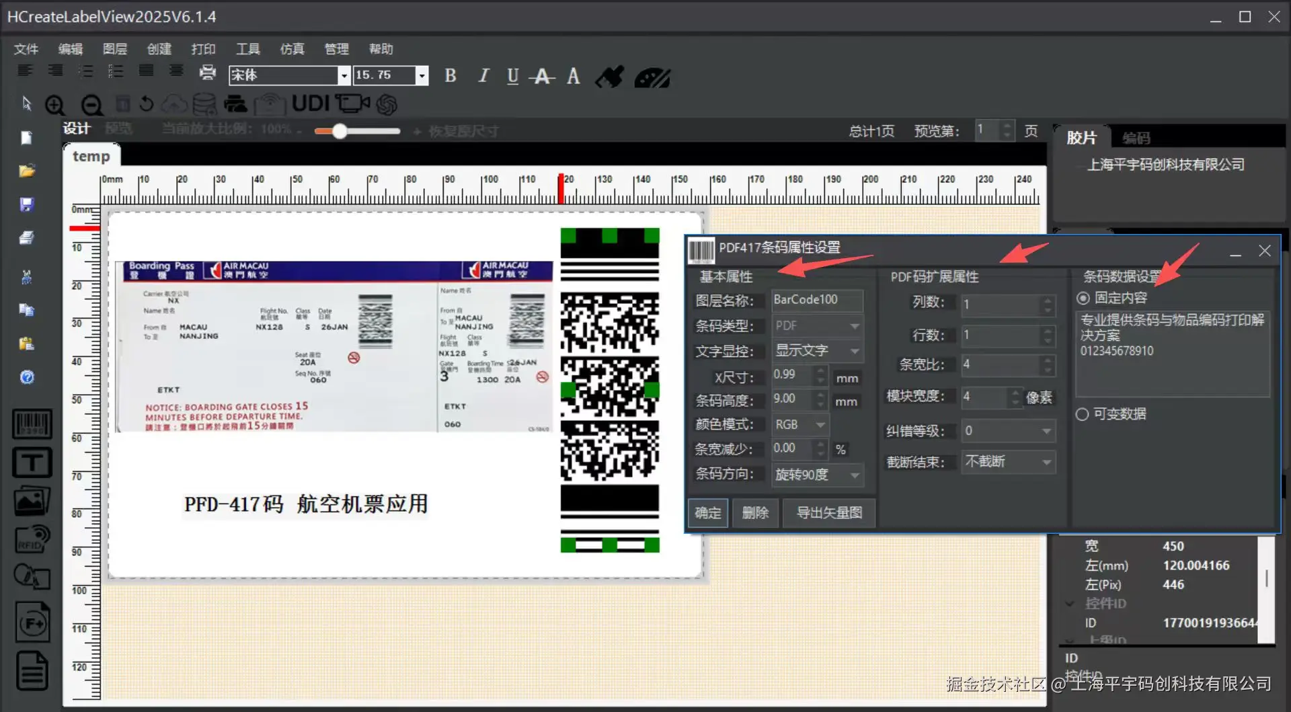Open the 文件 menu
1291x712 pixels.
pos(26,49)
